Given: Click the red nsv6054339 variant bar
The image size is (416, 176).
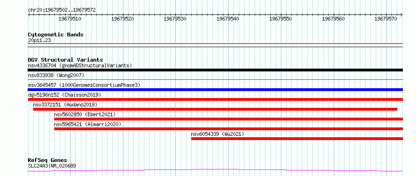Looking at the screenshot, I should tap(297, 139).
